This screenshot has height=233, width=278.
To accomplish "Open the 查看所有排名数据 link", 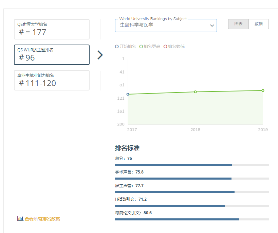I will point(42,219).
